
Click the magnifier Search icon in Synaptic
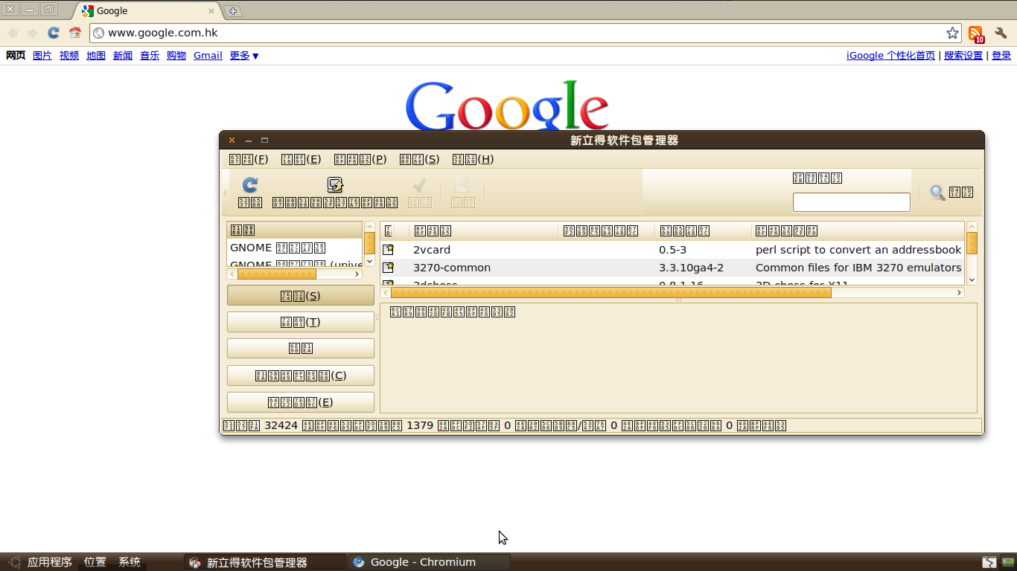[x=938, y=193]
